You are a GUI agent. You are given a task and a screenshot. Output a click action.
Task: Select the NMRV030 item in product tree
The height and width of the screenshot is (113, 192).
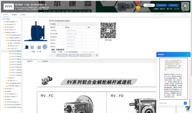(16, 54)
